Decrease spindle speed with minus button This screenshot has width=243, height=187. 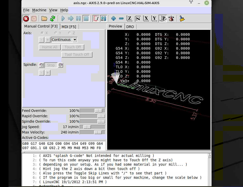pyautogui.click(x=41, y=73)
